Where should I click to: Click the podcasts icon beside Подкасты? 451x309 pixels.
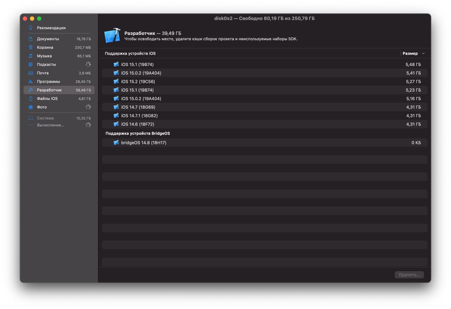(x=31, y=64)
